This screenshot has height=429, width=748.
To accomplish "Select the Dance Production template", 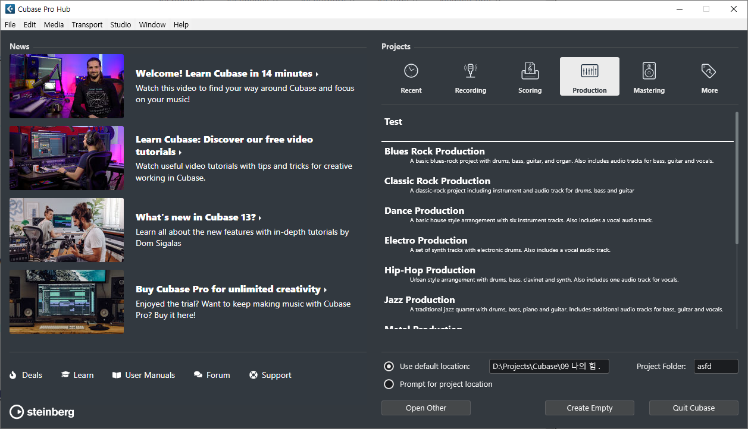I will click(558, 215).
